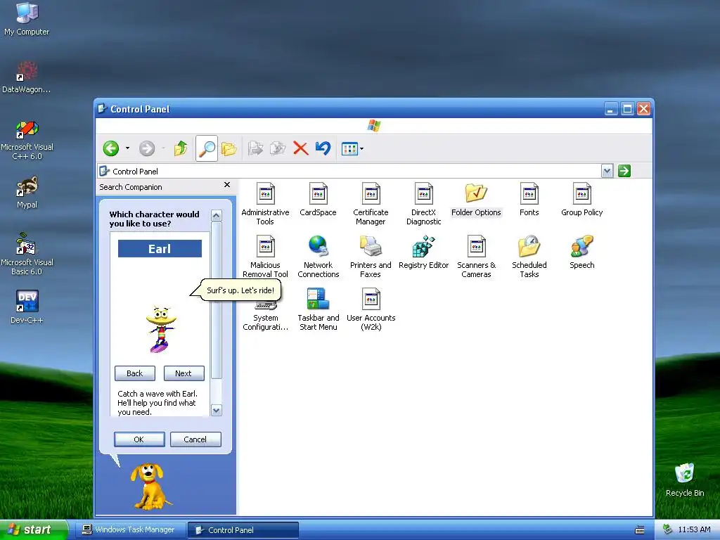The width and height of the screenshot is (720, 540).
Task: Click the Earl surfer character image
Action: [x=161, y=329]
